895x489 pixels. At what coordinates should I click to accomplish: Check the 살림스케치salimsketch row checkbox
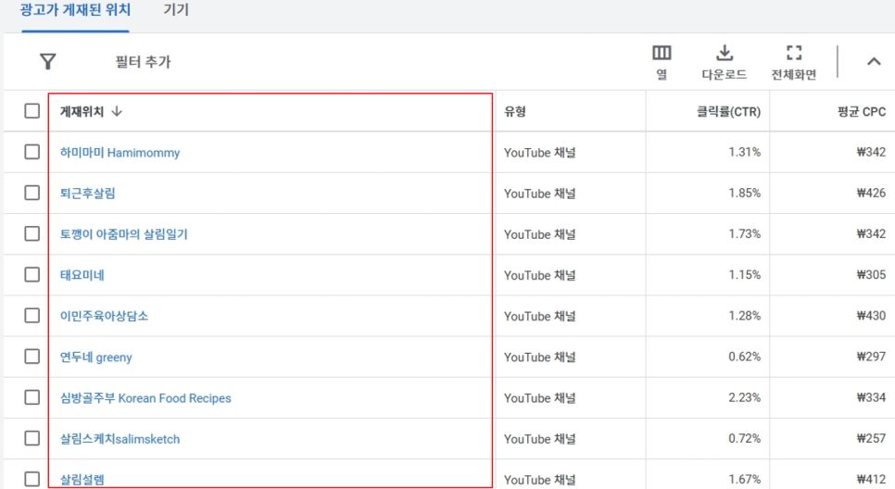32,438
